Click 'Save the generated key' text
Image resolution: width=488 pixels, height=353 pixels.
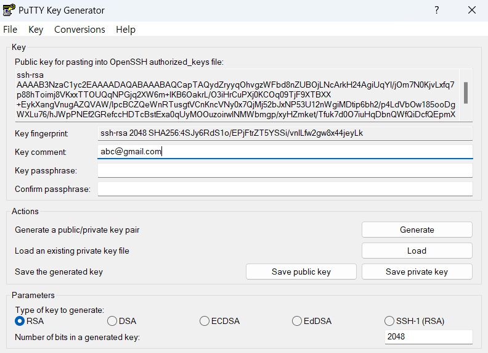59,272
